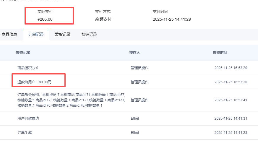258x164 pixels.
Task: Click timestamp 2025-11-25 14:41:31
Action: coord(231,118)
